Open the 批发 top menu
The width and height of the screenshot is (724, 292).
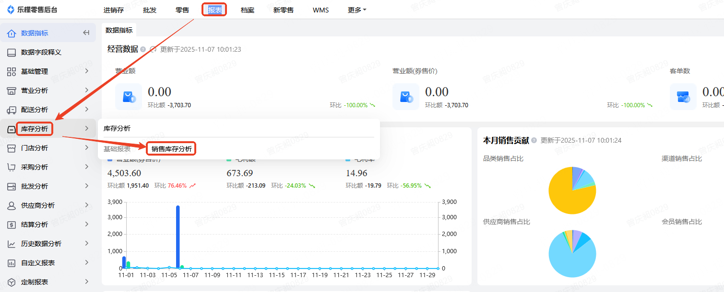150,10
